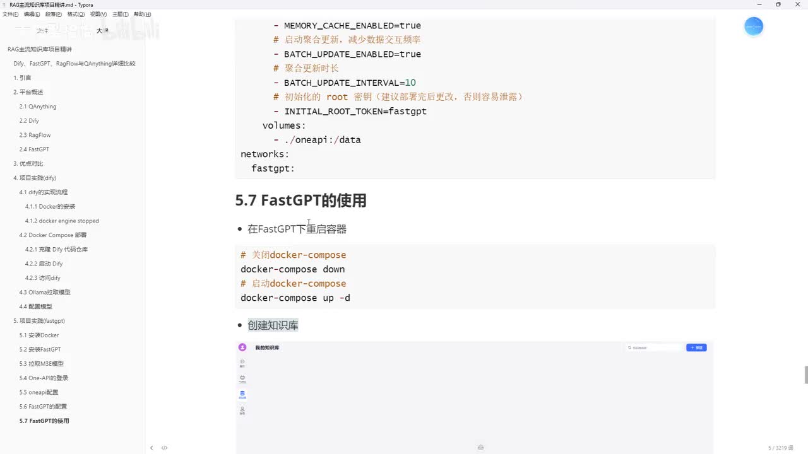
Task: Select outline item 2.4 FastGPT
Action: pyautogui.click(x=34, y=149)
